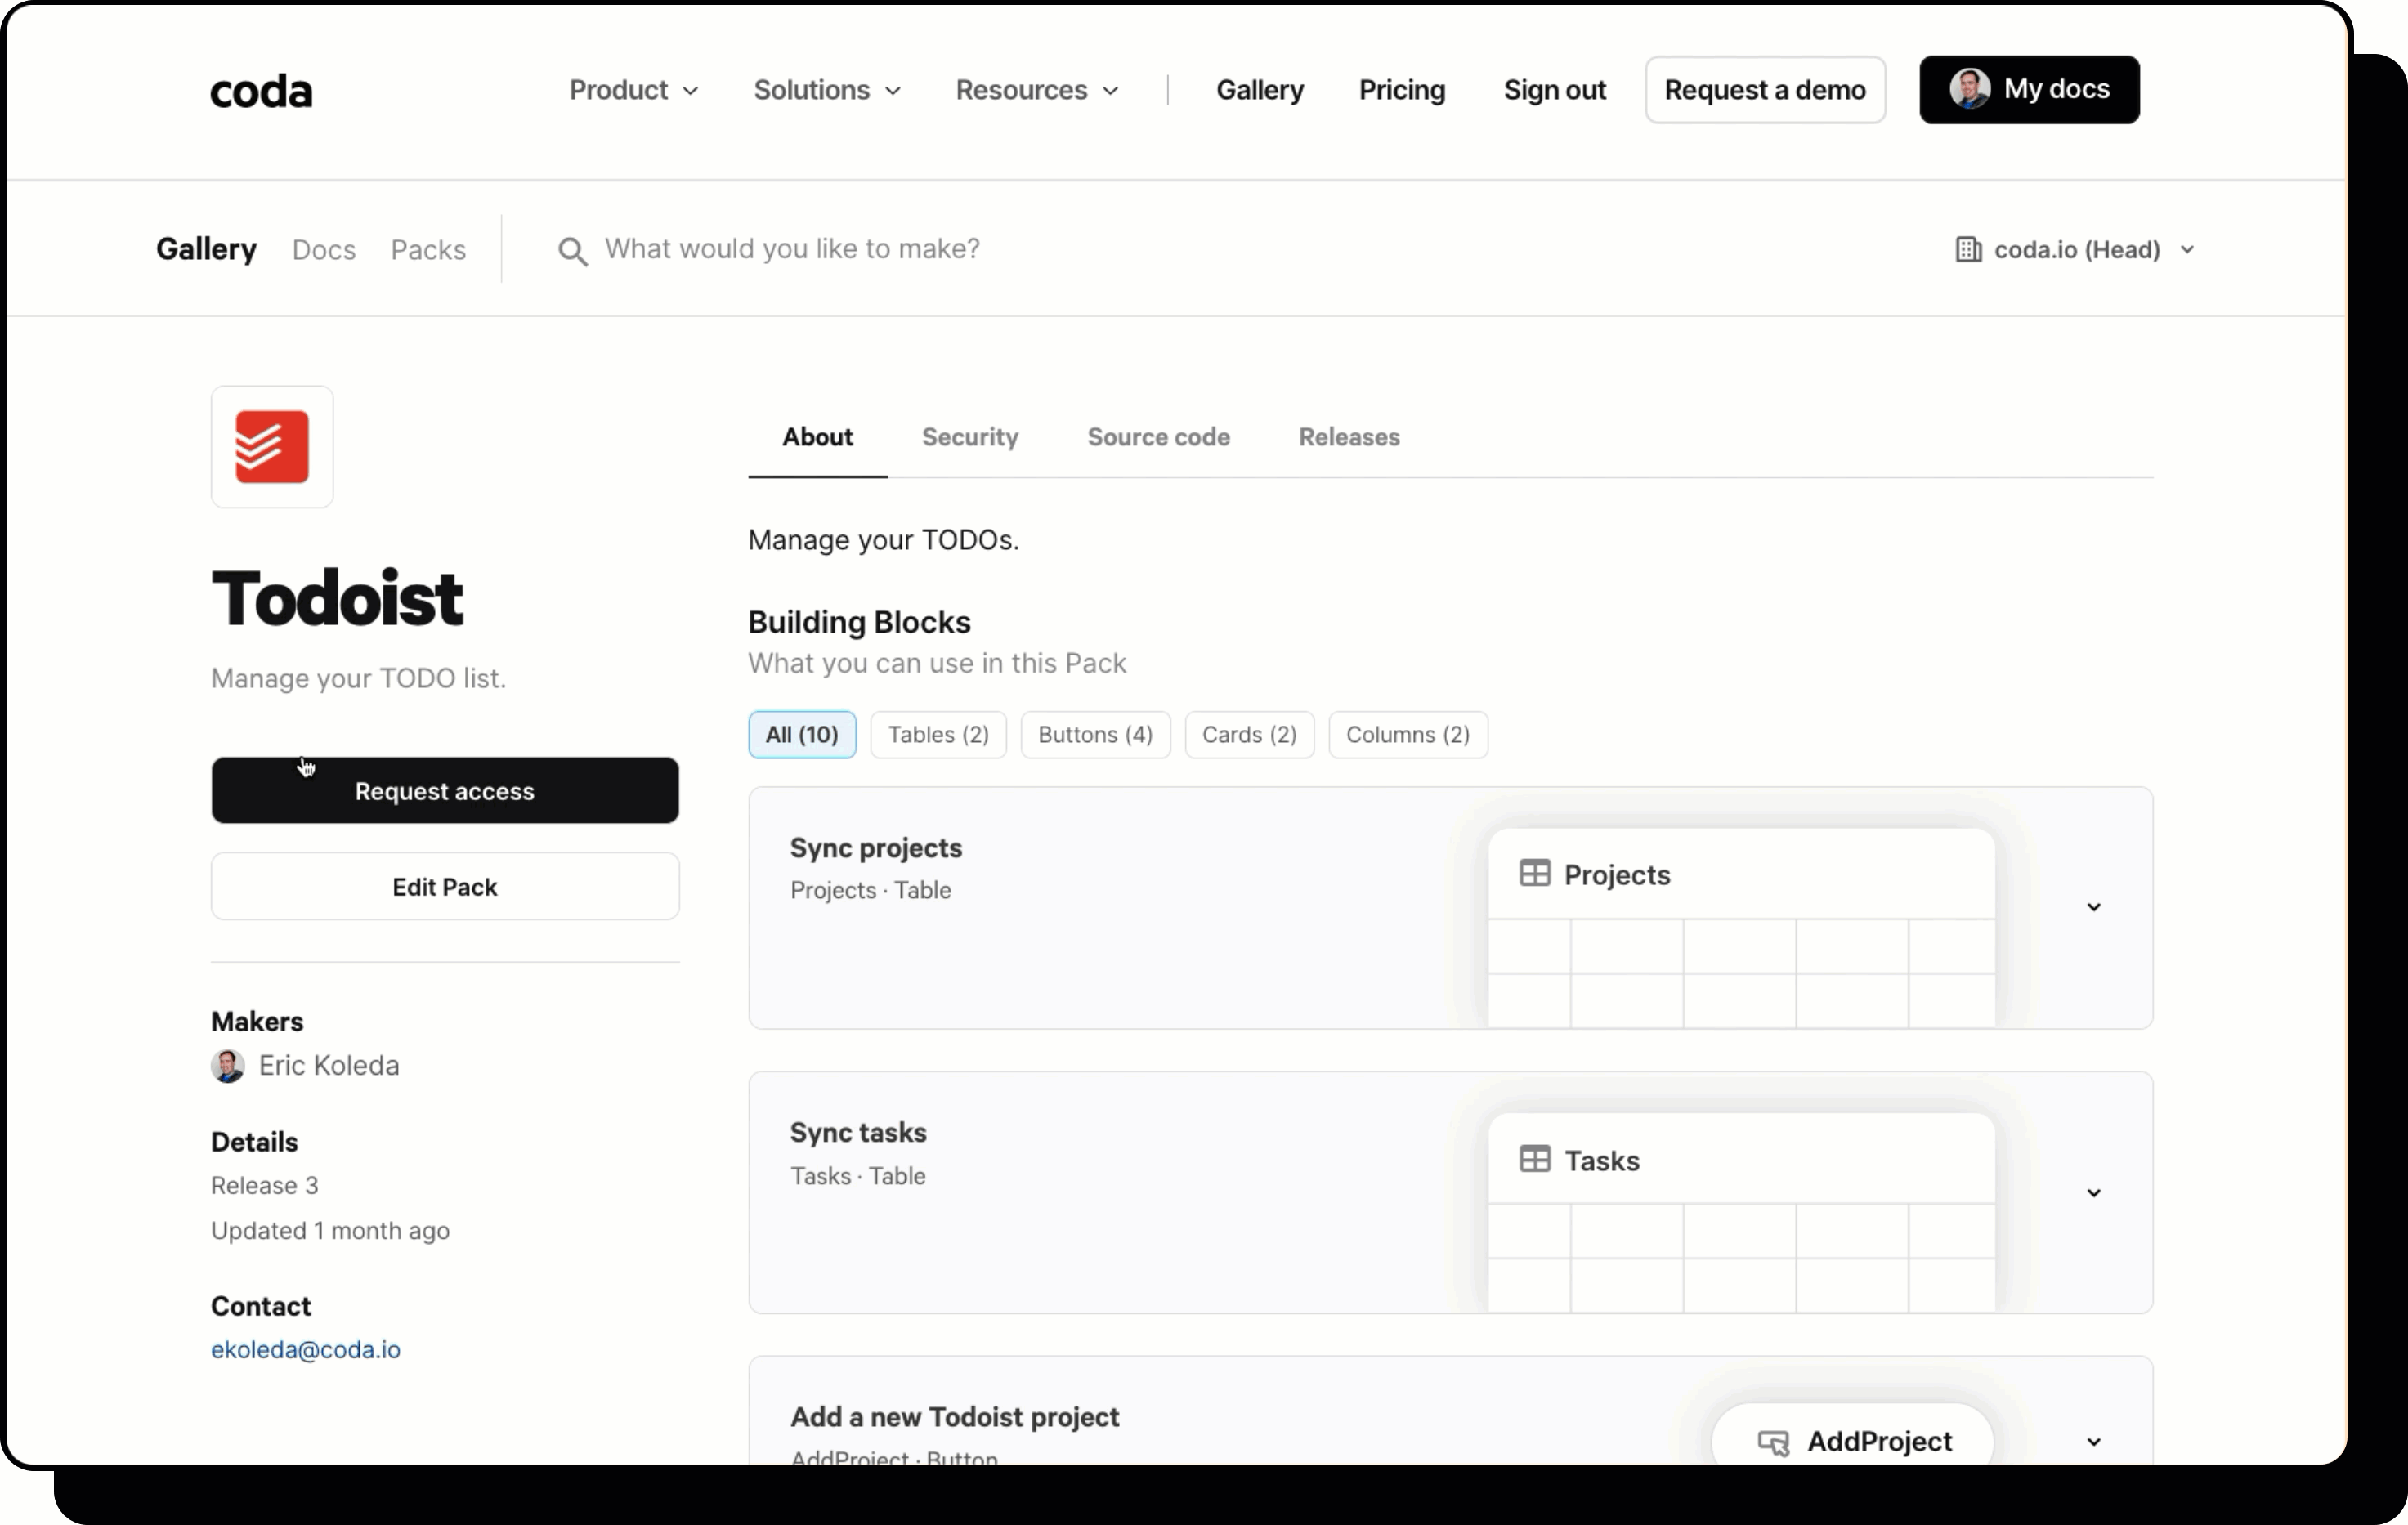Image resolution: width=2408 pixels, height=1525 pixels.
Task: Click the Edit Pack button
Action: (445, 886)
